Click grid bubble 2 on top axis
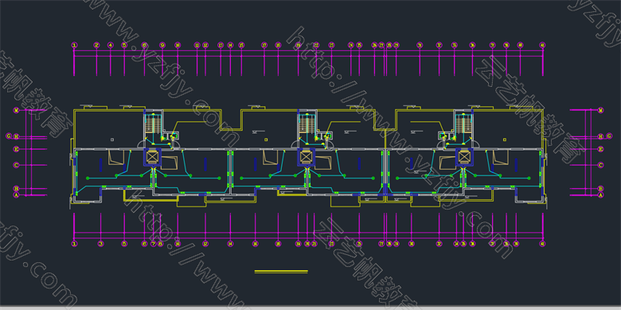Image resolution: width=621 pixels, height=310 pixels. [x=96, y=45]
